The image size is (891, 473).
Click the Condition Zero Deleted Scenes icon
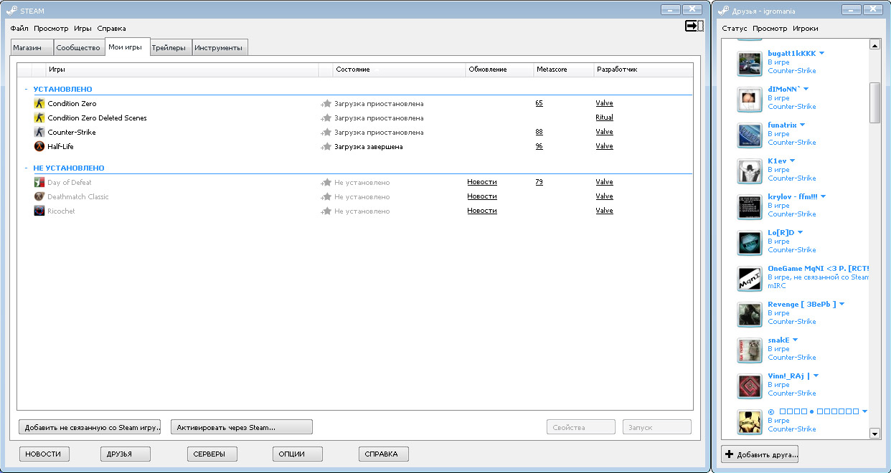click(39, 118)
